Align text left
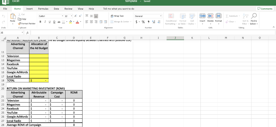Screen dimensions: 276x127 (87, 22)
